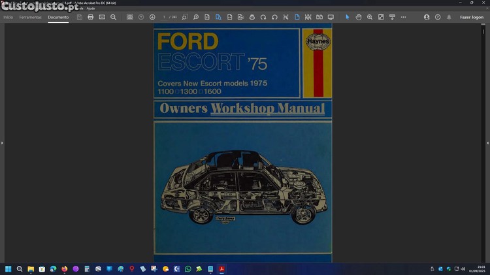
Task: Open the Find text magnifier tool
Action: tap(113, 17)
